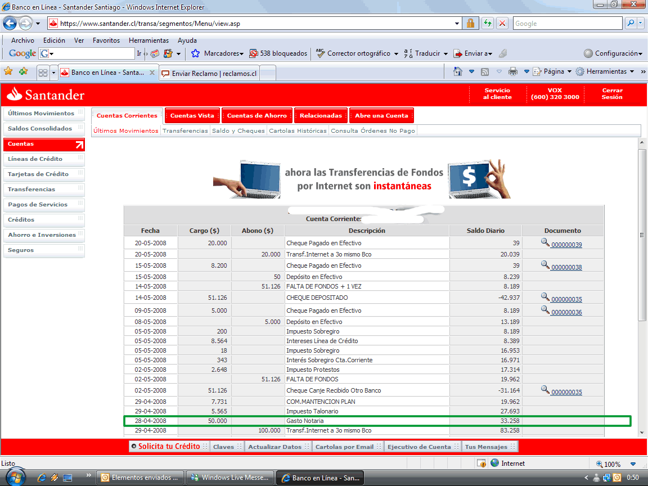Image resolution: width=648 pixels, height=486 pixels.
Task: Click Cerrar Sesión in the header
Action: click(x=612, y=94)
